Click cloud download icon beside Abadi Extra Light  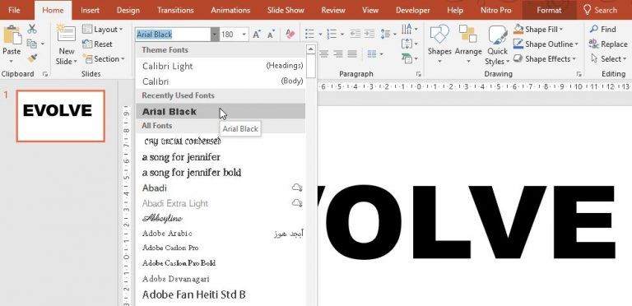pos(297,203)
